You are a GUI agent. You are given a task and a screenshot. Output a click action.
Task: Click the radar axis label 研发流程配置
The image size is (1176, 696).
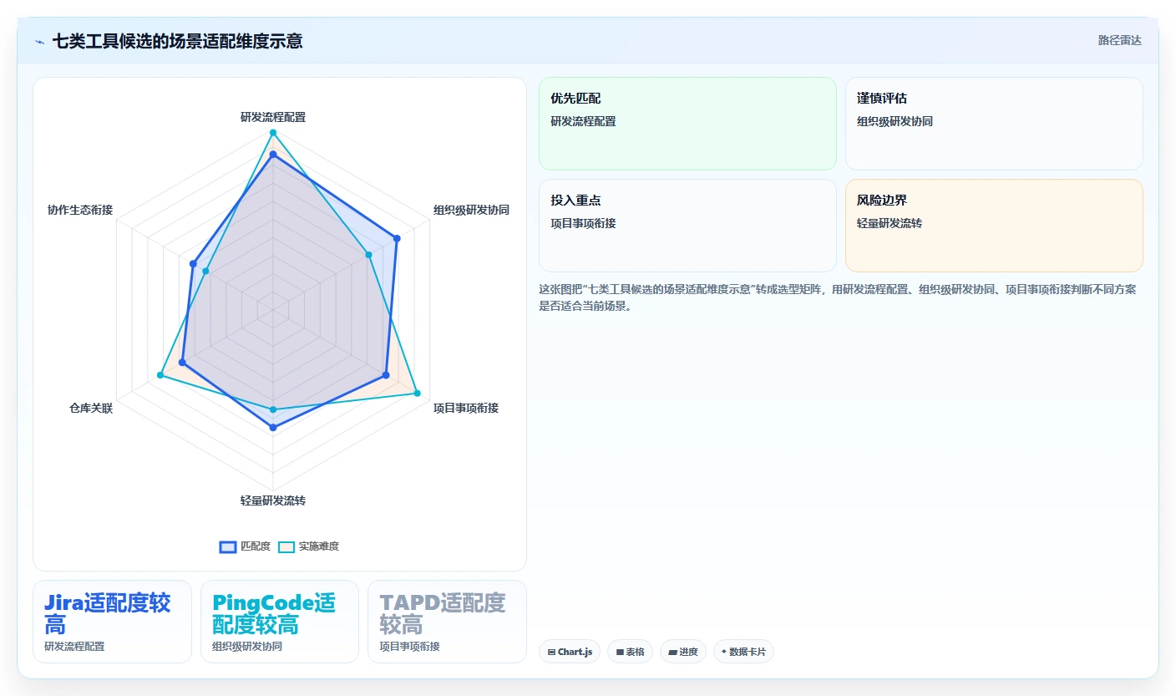coord(273,117)
